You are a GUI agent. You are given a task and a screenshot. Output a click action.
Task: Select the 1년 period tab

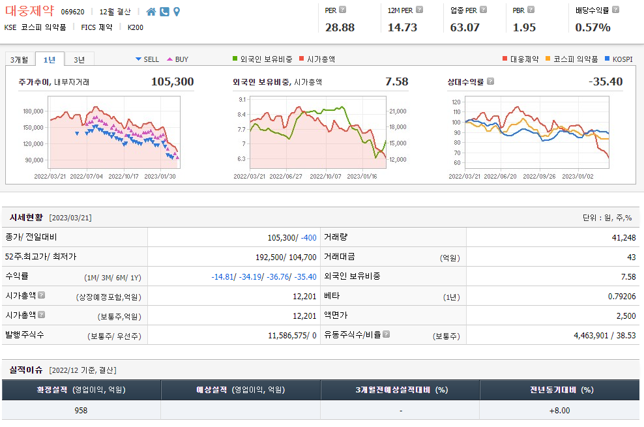(x=50, y=59)
